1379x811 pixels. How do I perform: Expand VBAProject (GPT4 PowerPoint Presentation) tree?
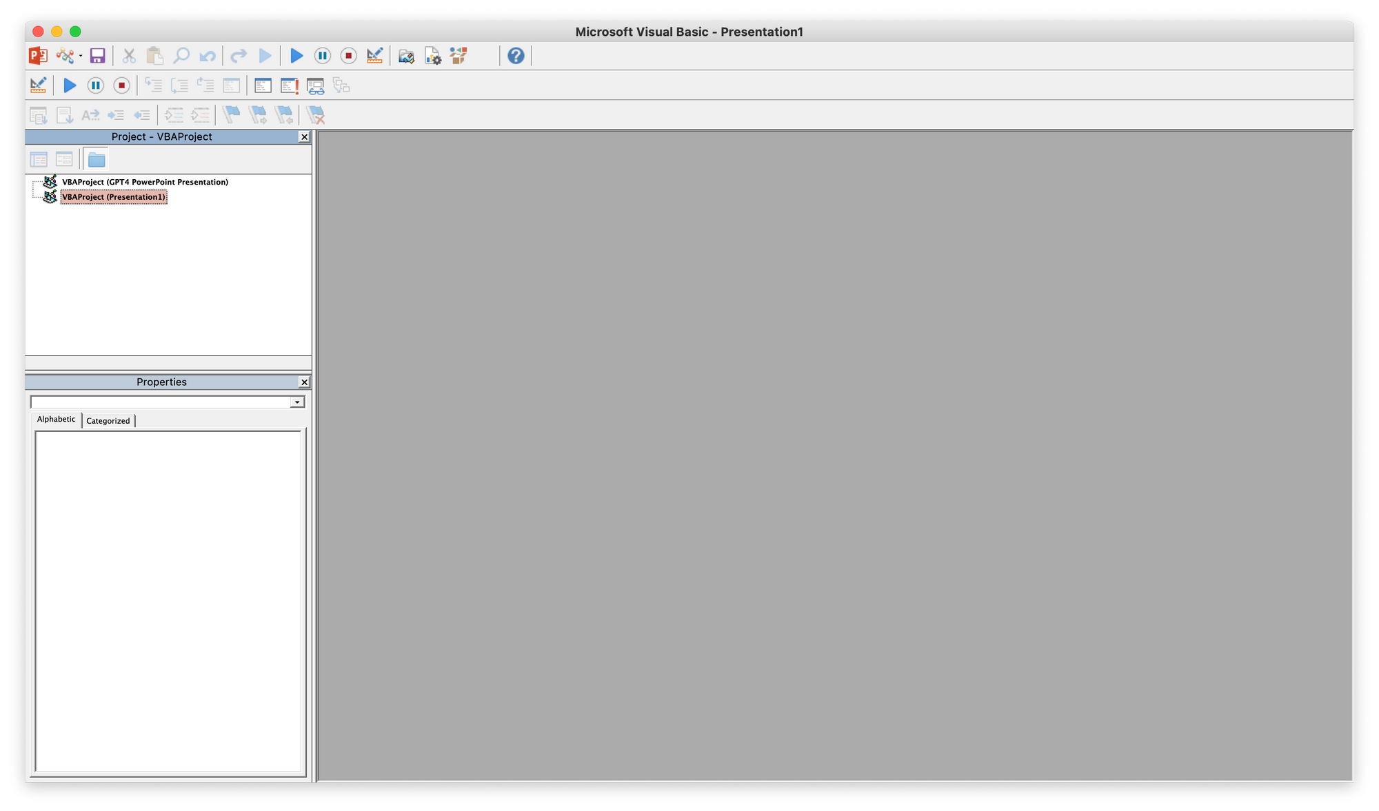click(36, 181)
